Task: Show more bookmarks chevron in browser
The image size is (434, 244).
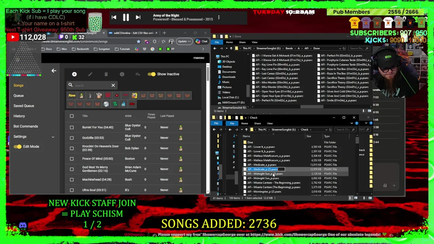Action: click(203, 49)
